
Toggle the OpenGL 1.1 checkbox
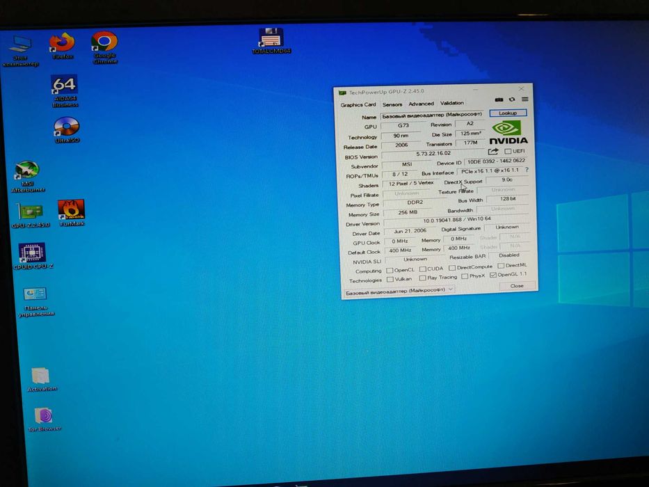[493, 275]
